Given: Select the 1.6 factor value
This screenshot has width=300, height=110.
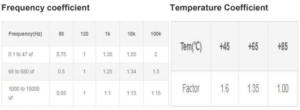Looking at the screenshot, I should (x=225, y=89).
